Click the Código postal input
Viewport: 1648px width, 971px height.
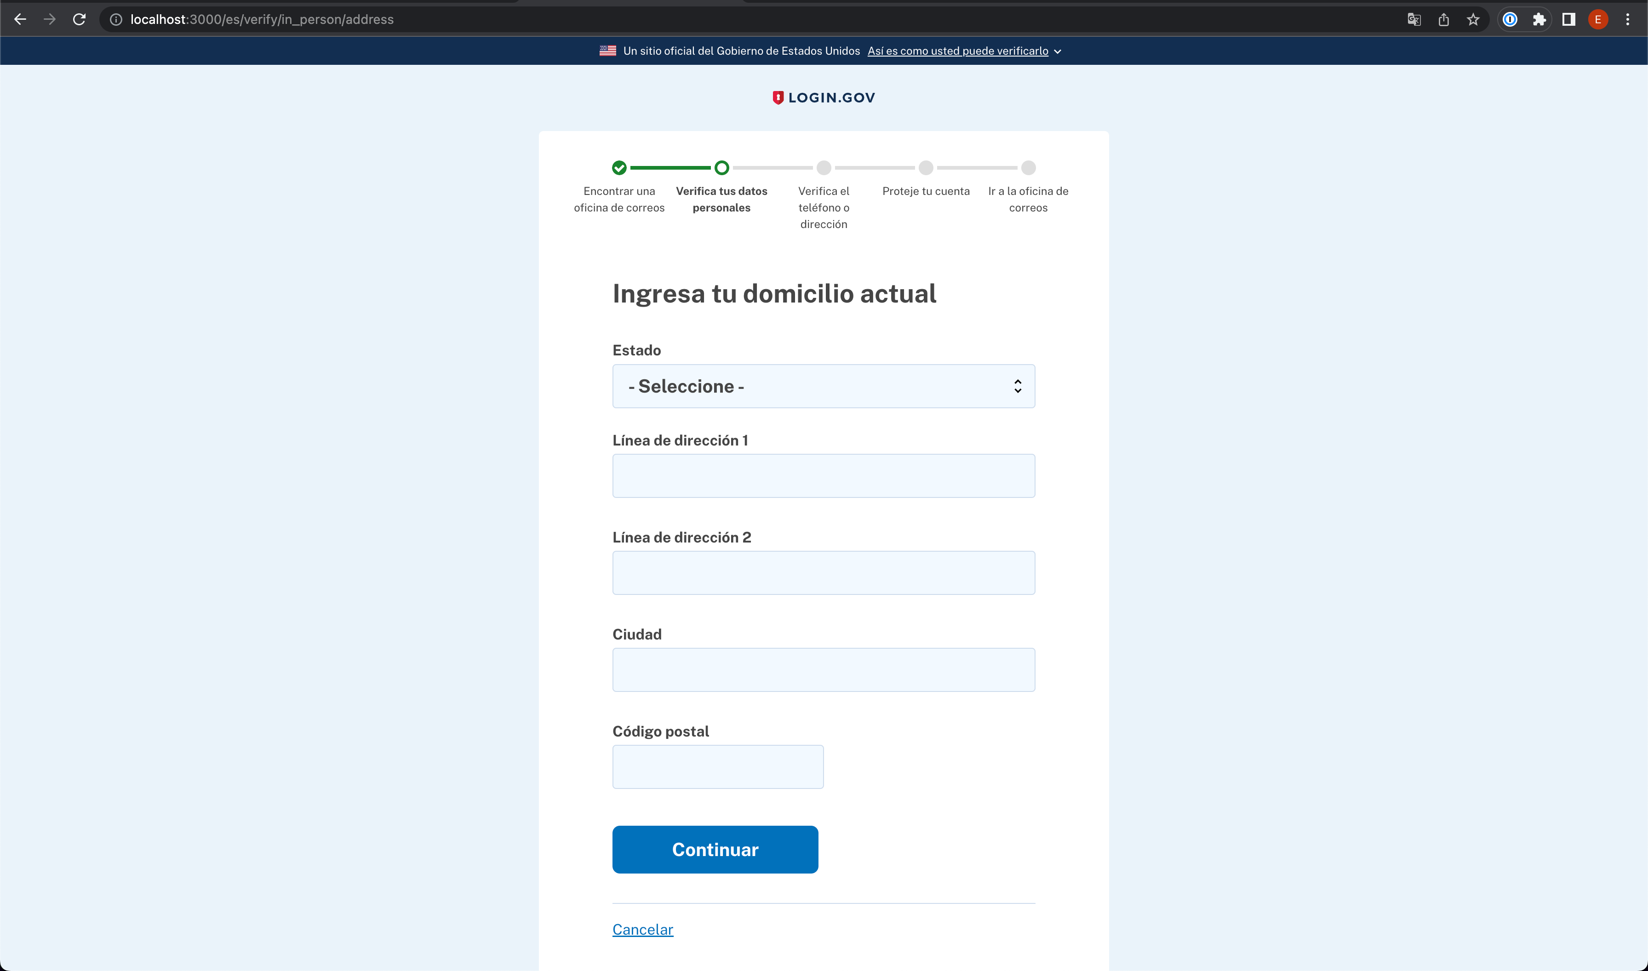[718, 766]
